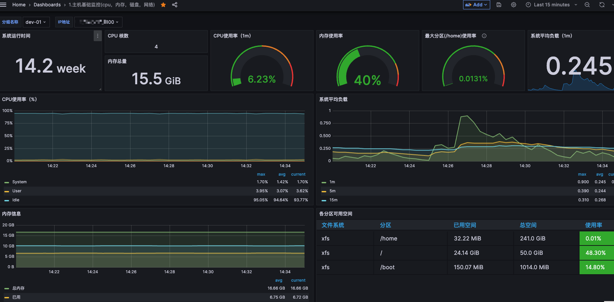Show info tooltip for 最大分区(/home)使用率
This screenshot has height=302, width=614.
point(484,36)
